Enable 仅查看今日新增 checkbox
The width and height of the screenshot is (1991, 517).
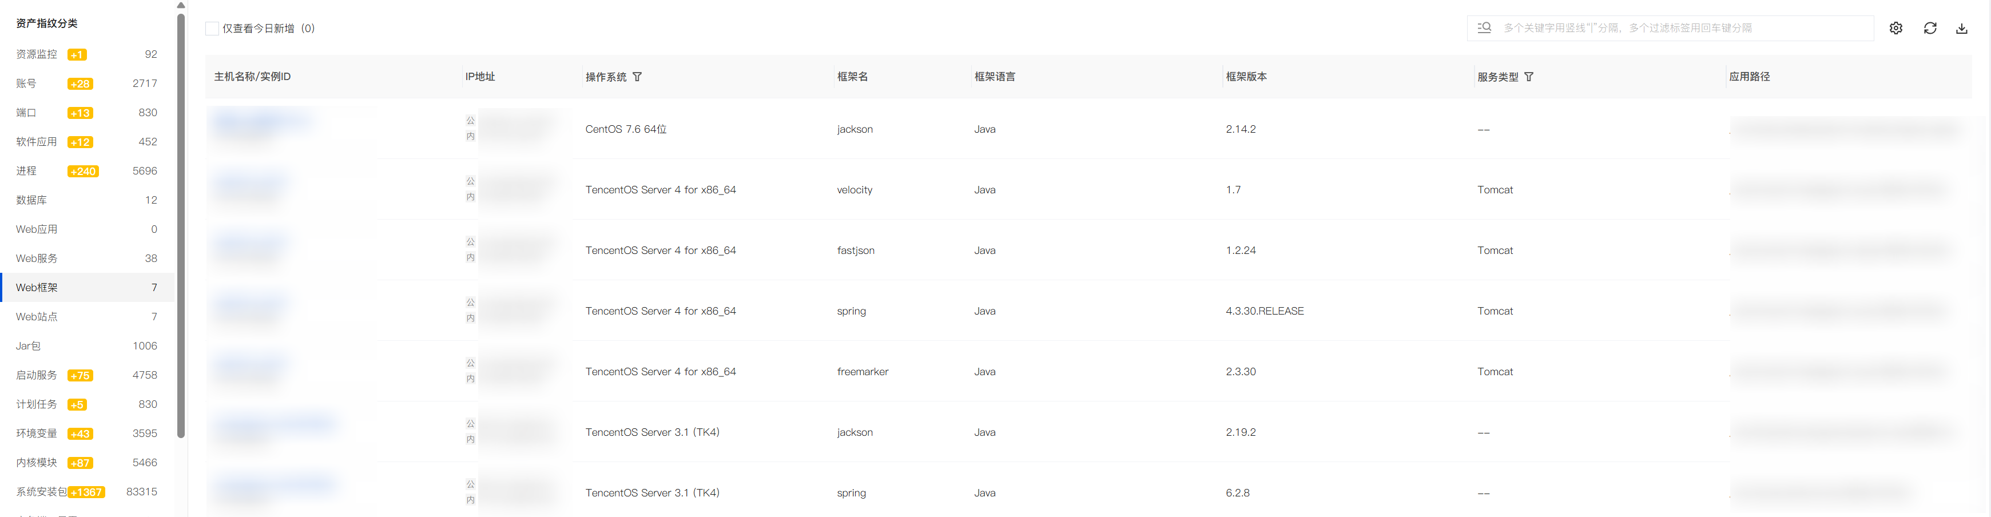coord(212,29)
